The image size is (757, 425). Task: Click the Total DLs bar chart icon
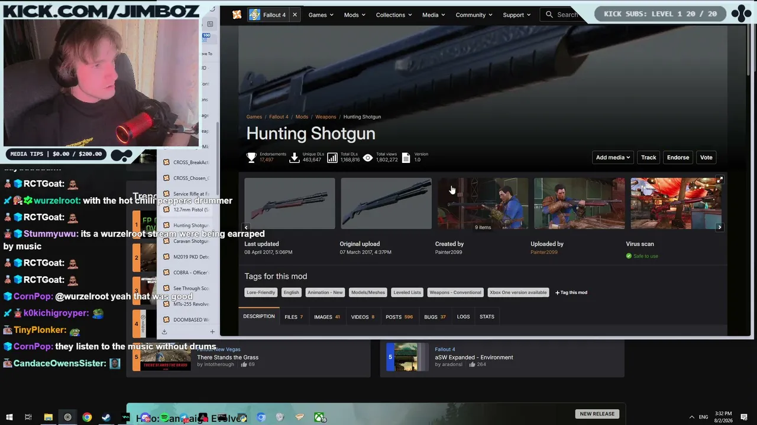[x=332, y=158]
